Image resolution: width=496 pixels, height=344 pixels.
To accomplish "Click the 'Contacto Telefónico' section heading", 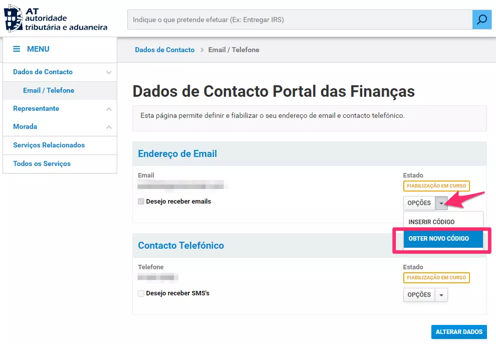I will [181, 246].
